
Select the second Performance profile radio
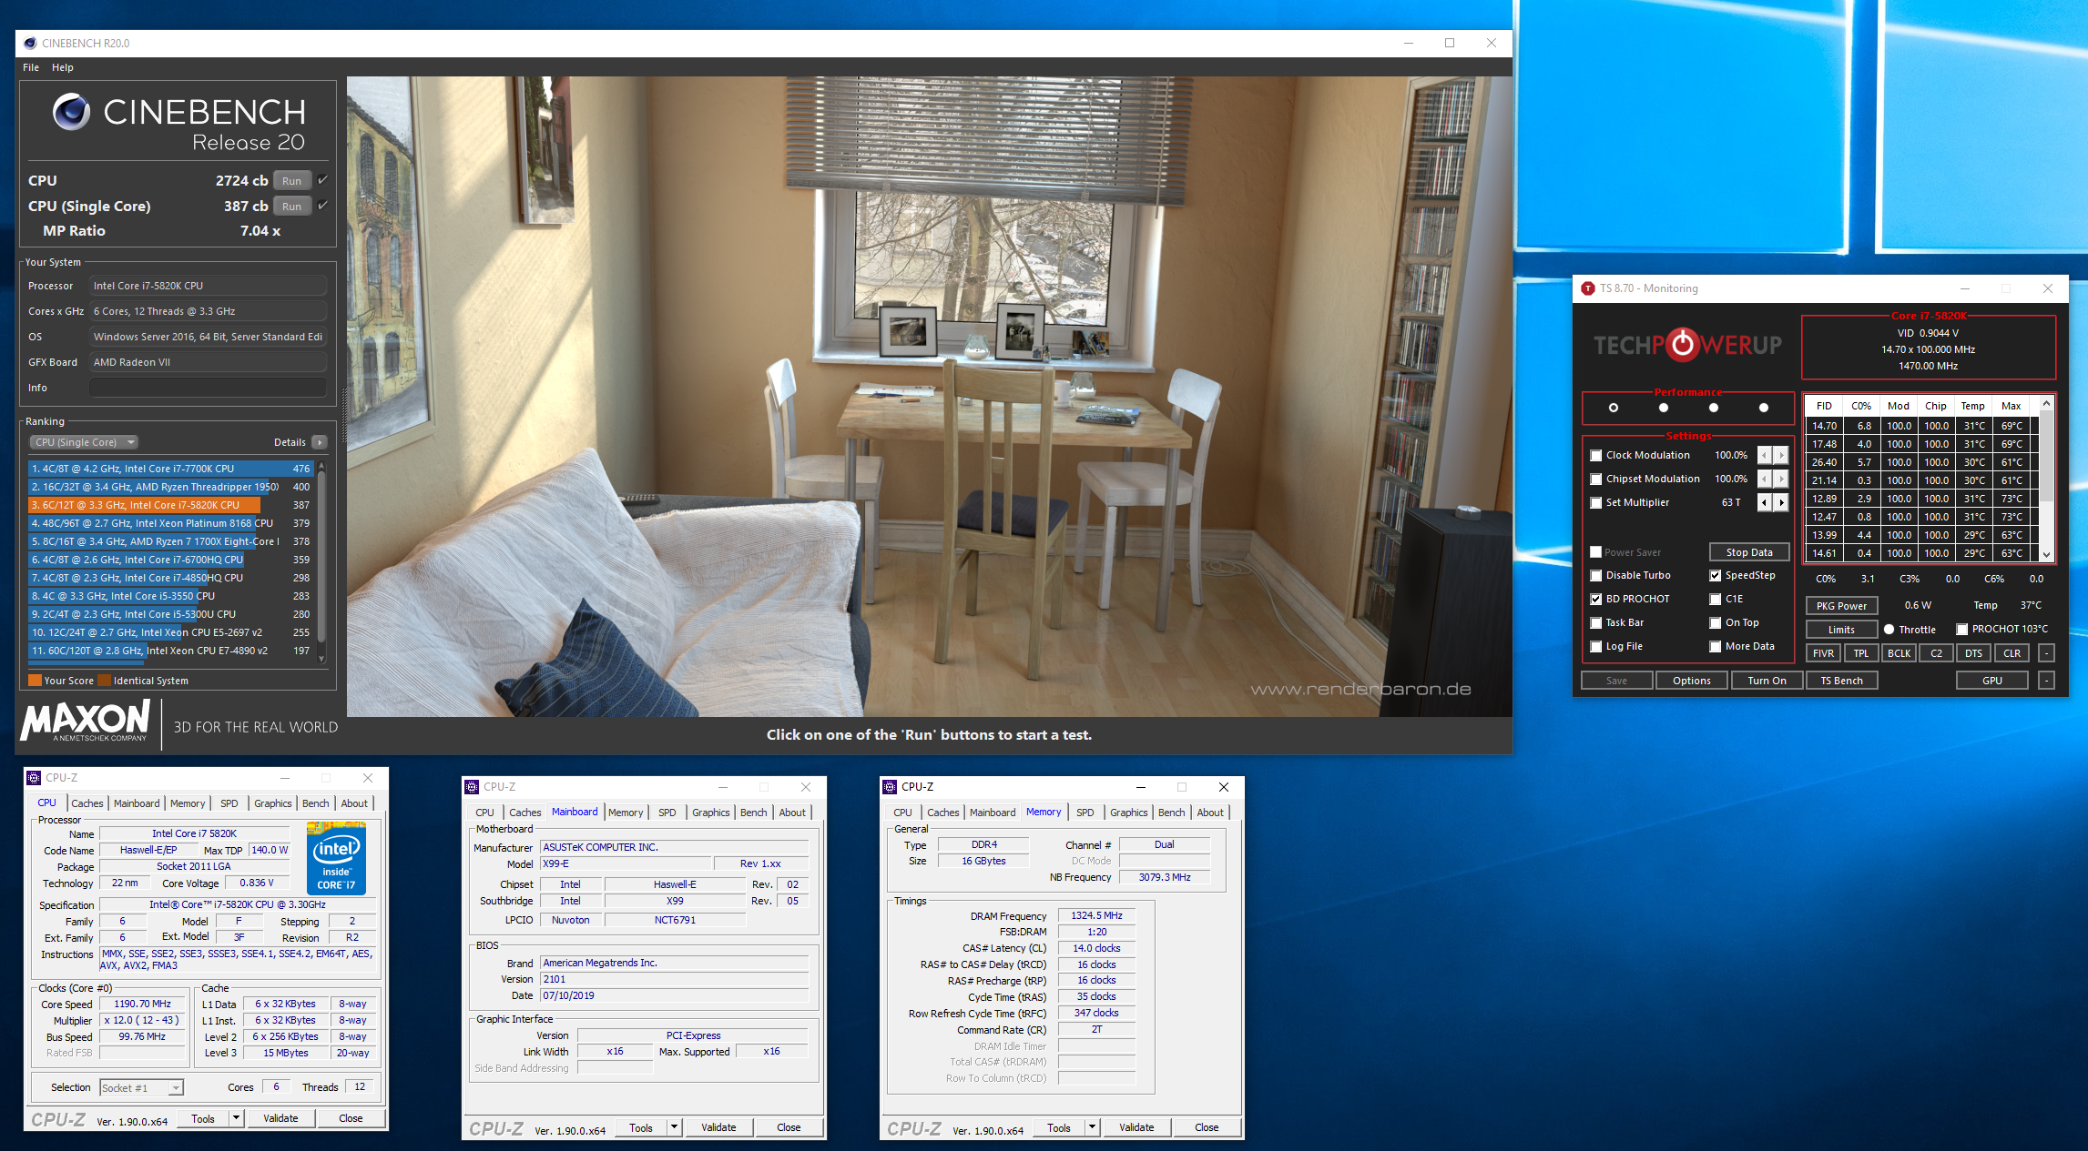tap(1663, 408)
